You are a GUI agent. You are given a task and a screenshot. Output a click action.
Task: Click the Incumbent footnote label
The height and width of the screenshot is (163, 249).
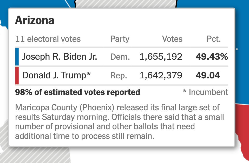(x=206, y=92)
